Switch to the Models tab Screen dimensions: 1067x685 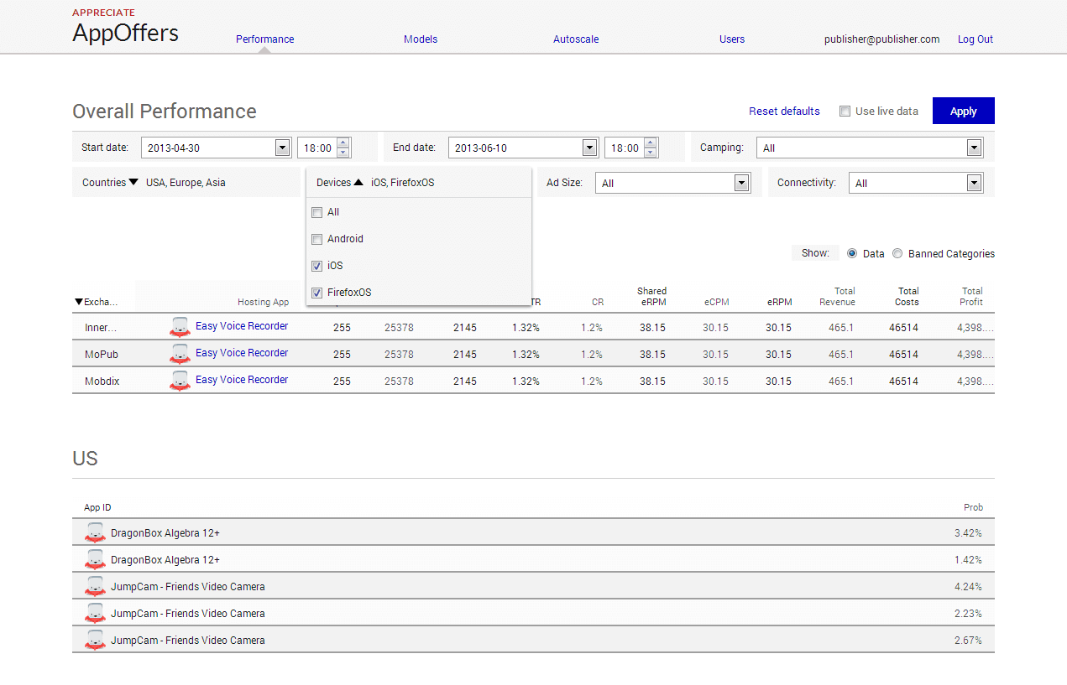point(421,39)
